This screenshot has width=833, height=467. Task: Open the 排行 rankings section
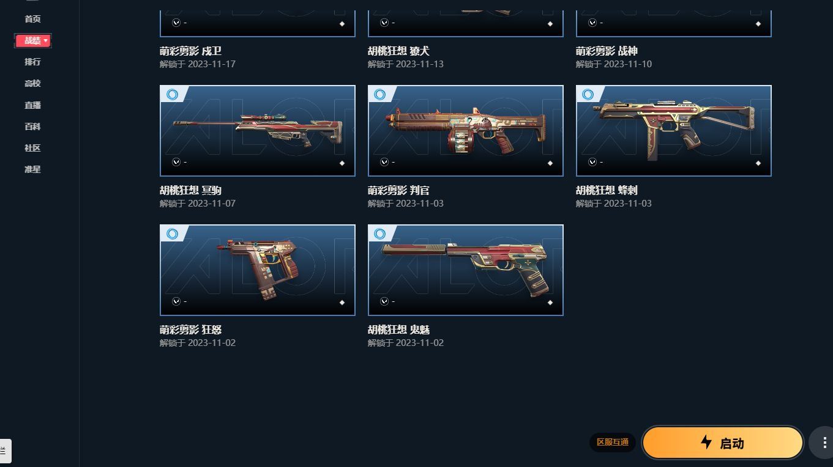32,62
